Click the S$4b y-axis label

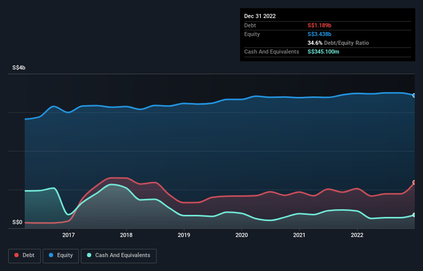19,67
